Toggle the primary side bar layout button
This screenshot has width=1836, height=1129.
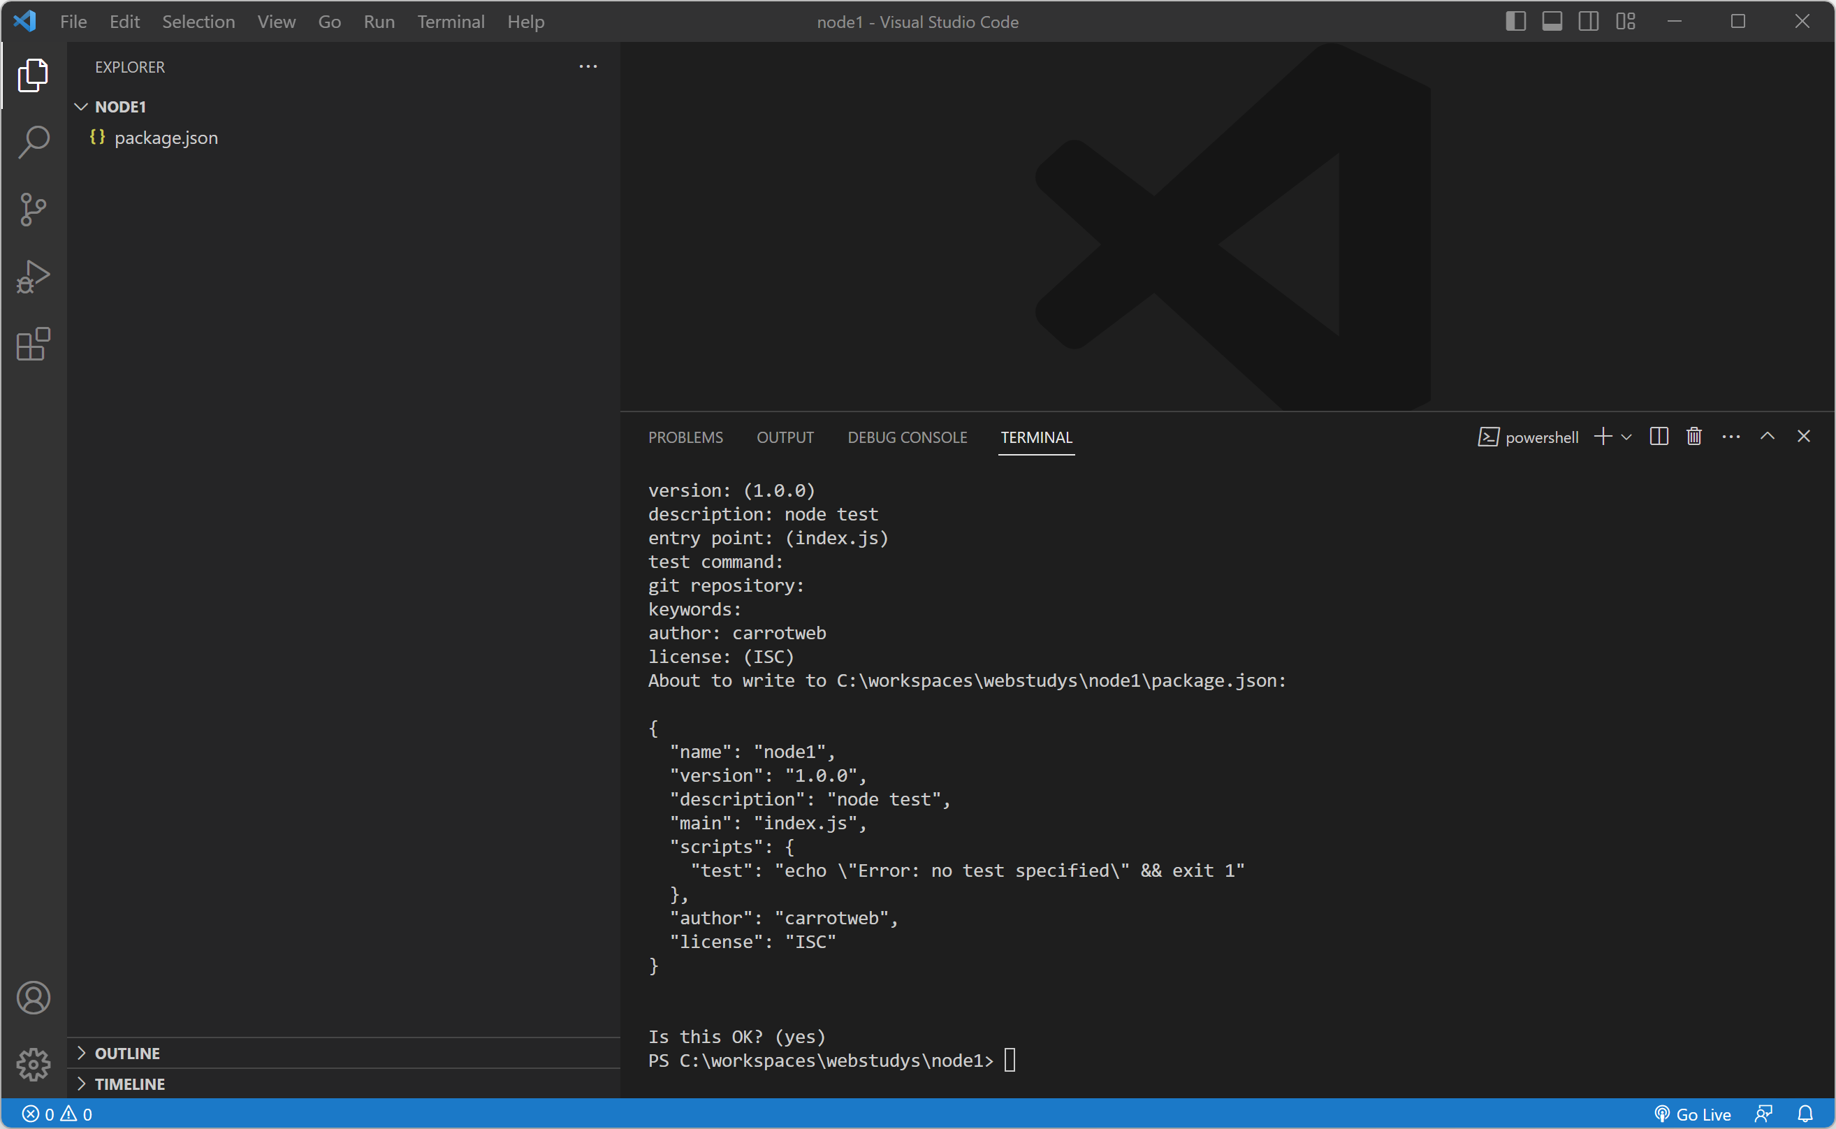pyautogui.click(x=1515, y=22)
